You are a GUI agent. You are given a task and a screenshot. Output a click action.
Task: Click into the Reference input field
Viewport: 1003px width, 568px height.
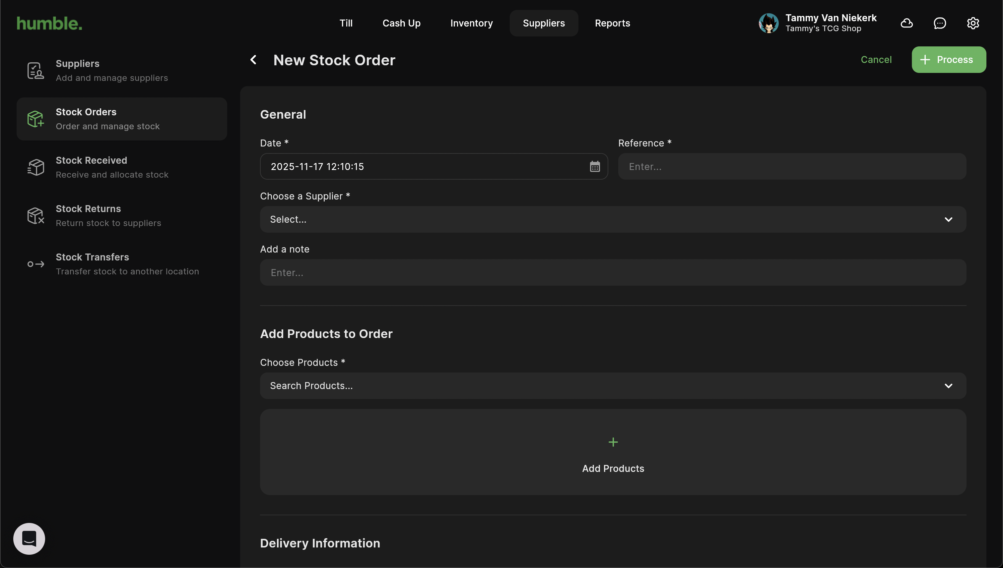tap(792, 167)
